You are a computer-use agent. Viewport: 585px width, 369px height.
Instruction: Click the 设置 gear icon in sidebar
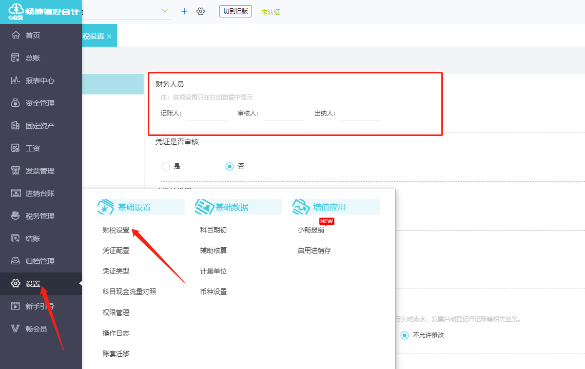16,284
